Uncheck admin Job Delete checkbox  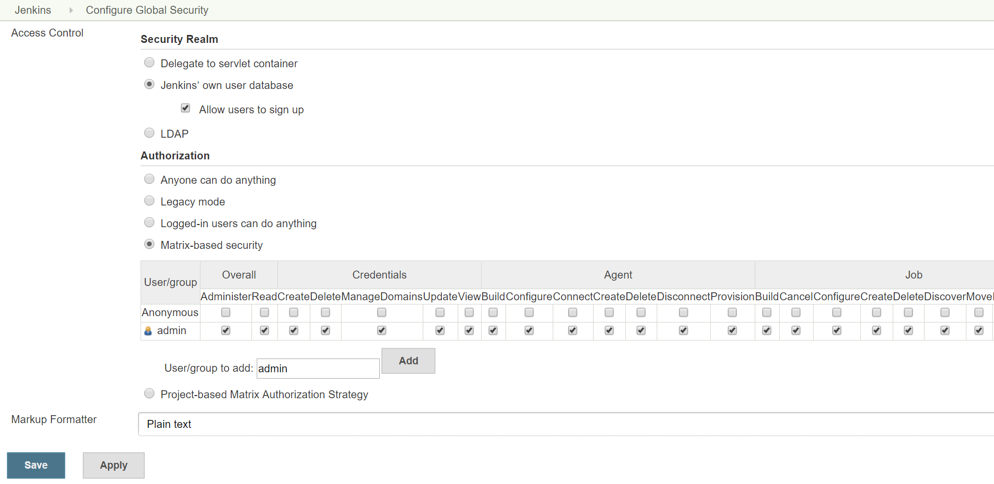[x=909, y=330]
